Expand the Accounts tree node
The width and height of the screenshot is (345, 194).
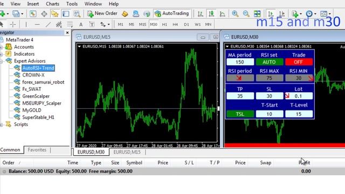pos(1,47)
